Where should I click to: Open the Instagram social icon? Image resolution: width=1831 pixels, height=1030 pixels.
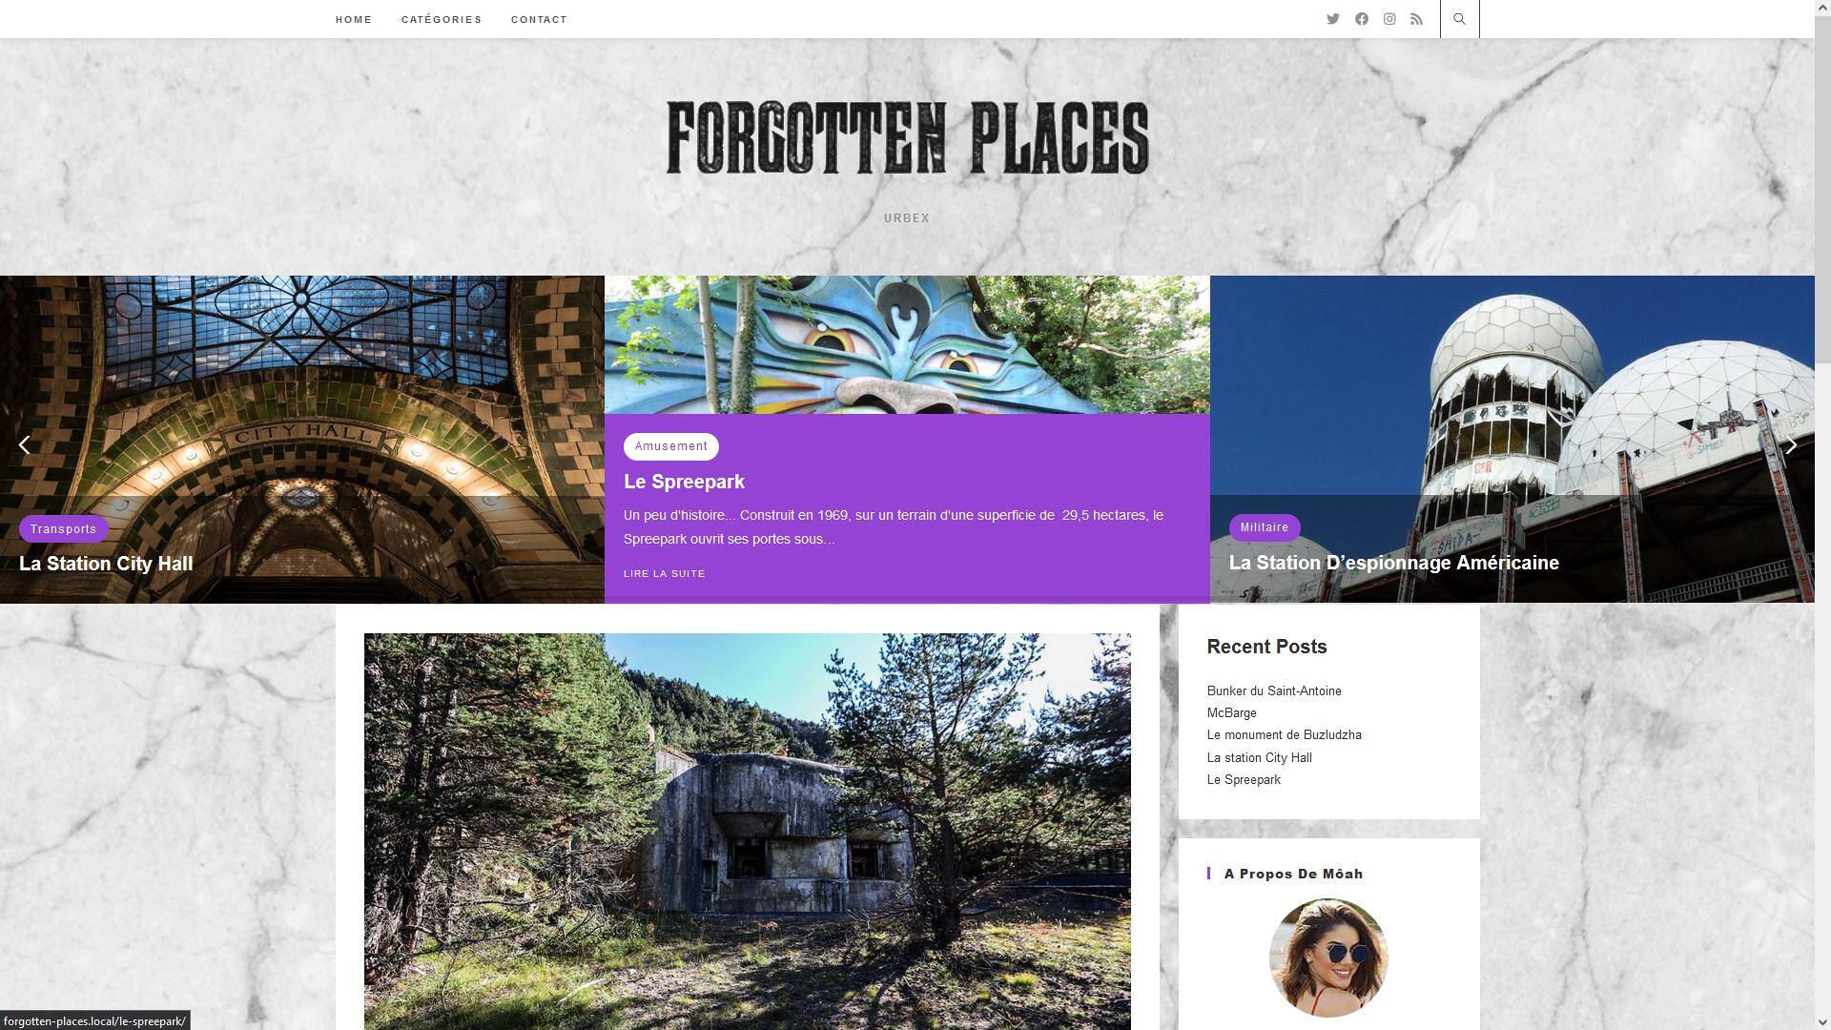1389,19
